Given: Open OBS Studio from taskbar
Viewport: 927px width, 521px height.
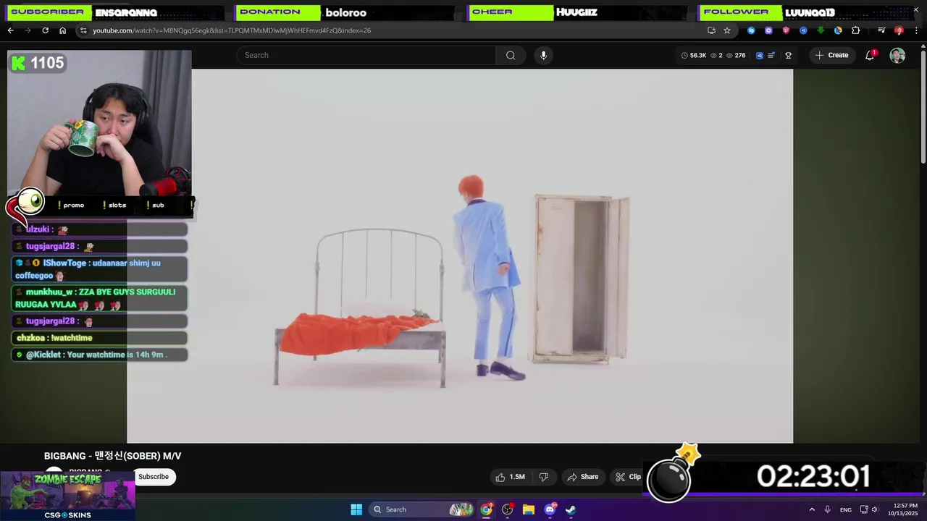Looking at the screenshot, I should pyautogui.click(x=507, y=509).
